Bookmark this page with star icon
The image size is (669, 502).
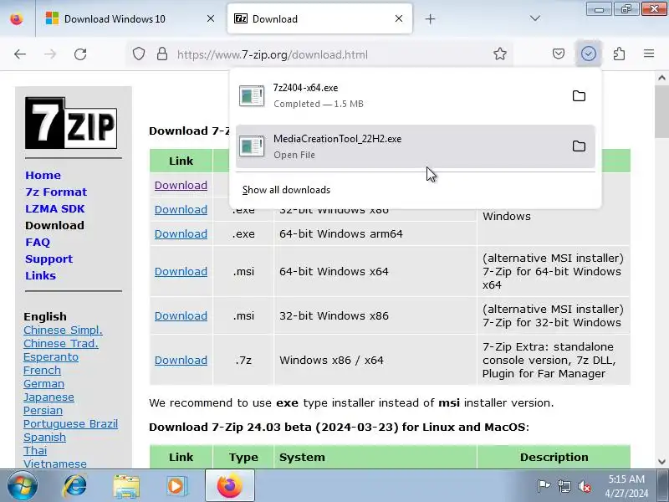coord(499,54)
